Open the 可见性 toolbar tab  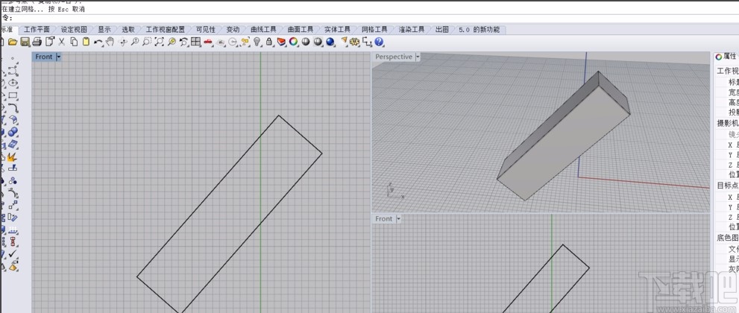point(206,30)
